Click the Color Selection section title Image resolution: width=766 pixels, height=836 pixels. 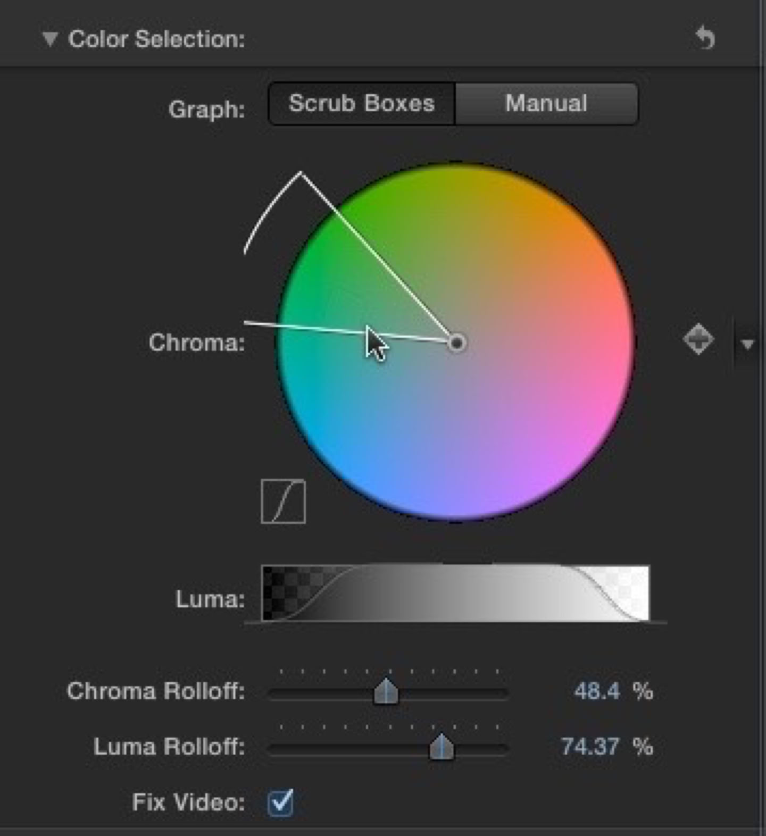pos(156,39)
